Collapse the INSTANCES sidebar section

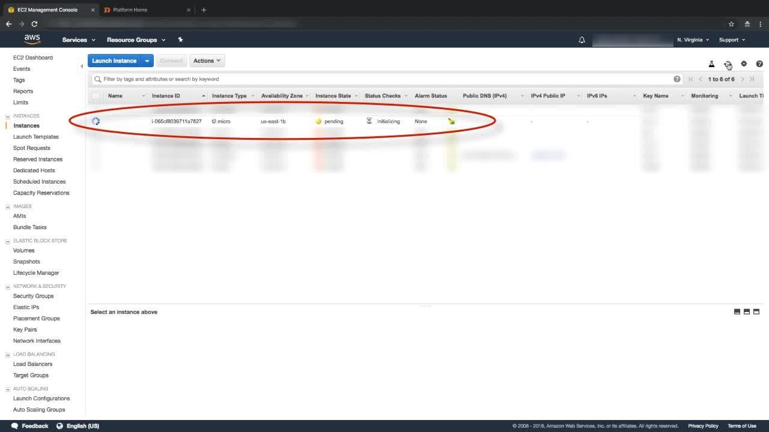(x=8, y=116)
